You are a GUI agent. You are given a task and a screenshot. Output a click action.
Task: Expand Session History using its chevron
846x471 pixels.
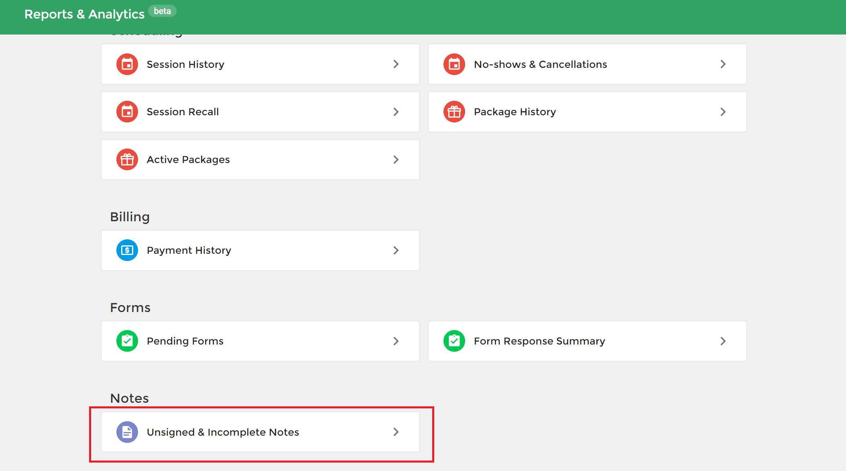pyautogui.click(x=396, y=64)
